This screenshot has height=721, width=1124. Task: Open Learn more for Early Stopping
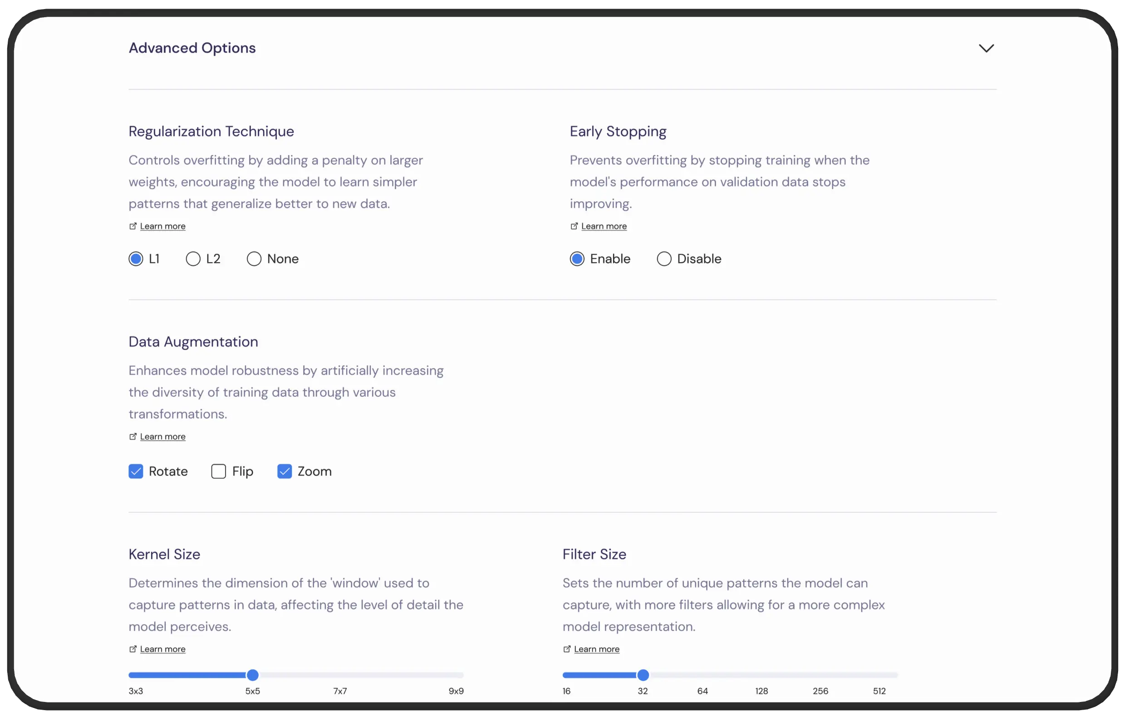tap(603, 225)
